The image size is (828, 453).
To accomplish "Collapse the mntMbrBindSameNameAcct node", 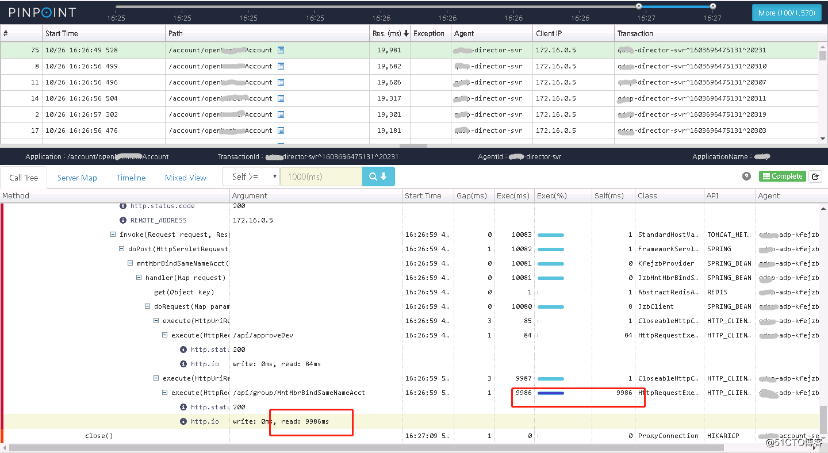I will click(x=131, y=263).
